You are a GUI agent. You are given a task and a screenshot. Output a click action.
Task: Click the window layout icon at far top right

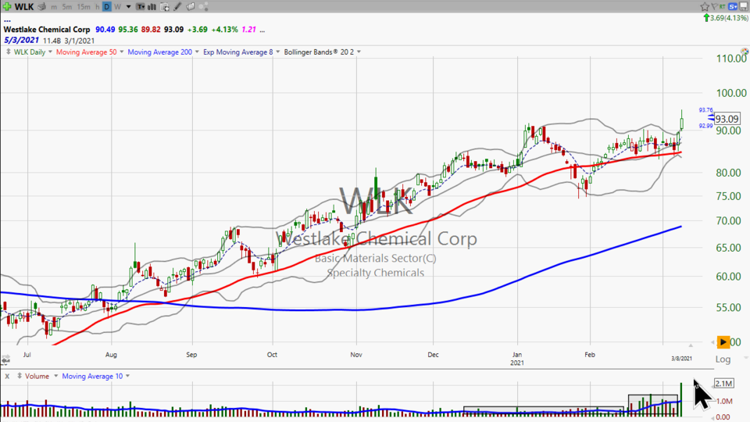[744, 6]
